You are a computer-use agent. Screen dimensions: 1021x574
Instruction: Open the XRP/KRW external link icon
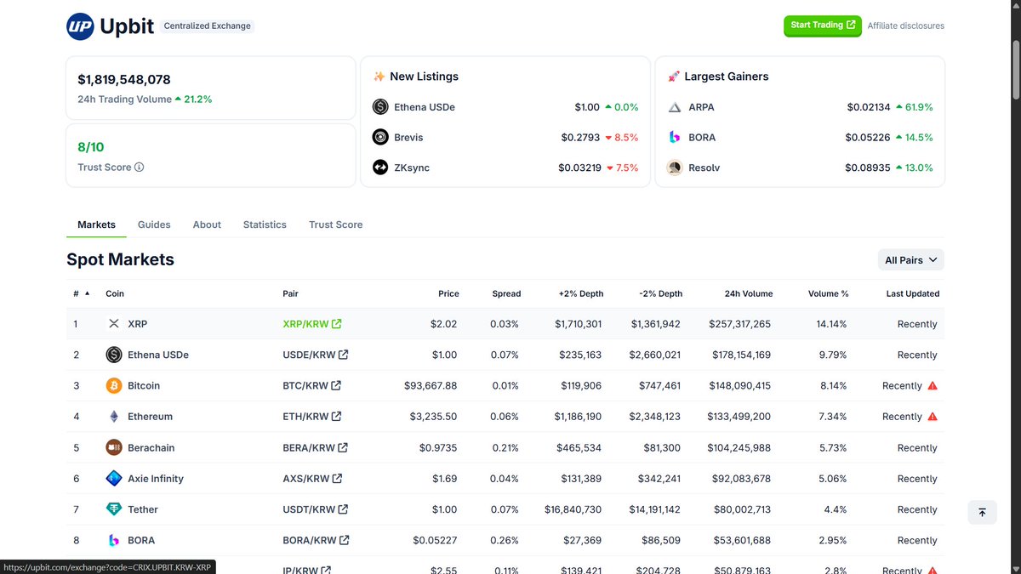point(336,323)
